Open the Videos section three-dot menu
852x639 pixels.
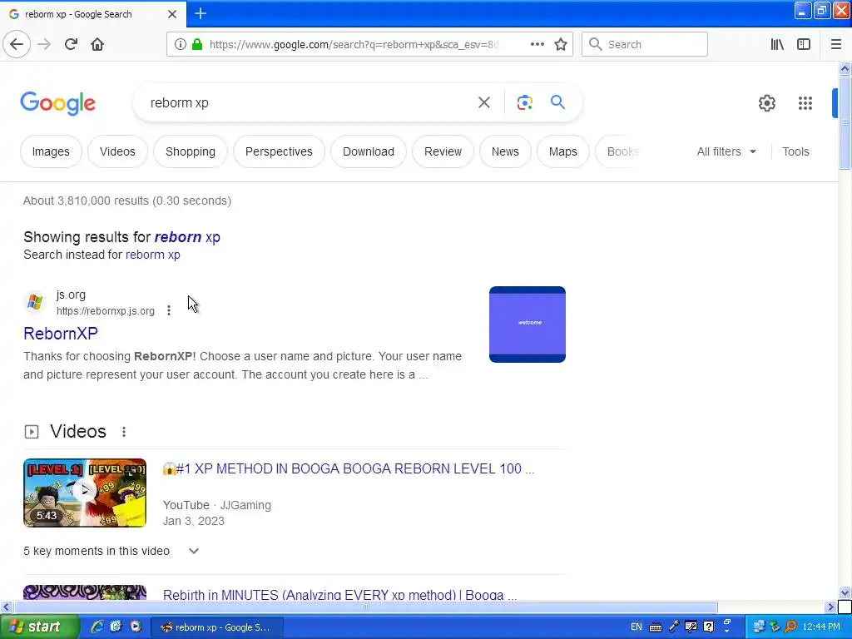(x=124, y=432)
